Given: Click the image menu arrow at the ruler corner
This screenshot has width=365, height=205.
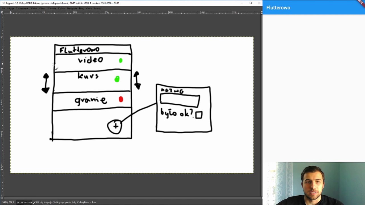Looking at the screenshot, I should pos(2,13).
